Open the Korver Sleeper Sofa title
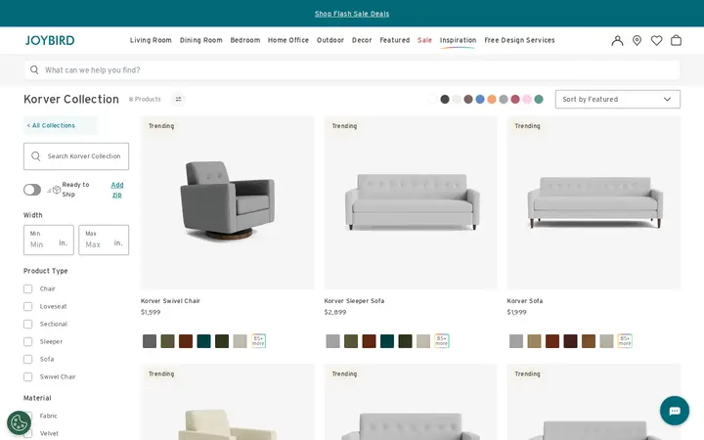 [354, 301]
